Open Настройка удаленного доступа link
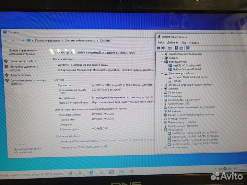Viewport: 247px width, 185px height. 24,68
